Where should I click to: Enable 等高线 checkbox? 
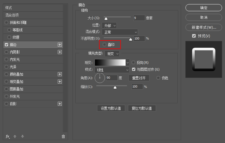9,30
